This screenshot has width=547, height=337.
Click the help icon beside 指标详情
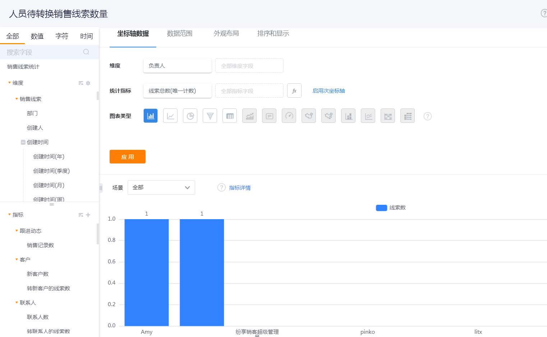pyautogui.click(x=221, y=188)
